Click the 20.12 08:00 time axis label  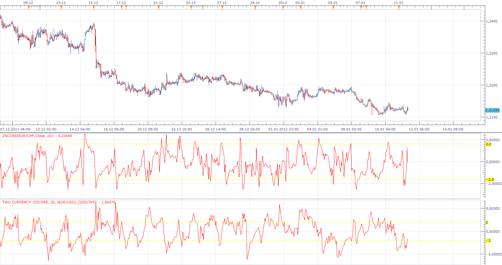click(x=148, y=129)
